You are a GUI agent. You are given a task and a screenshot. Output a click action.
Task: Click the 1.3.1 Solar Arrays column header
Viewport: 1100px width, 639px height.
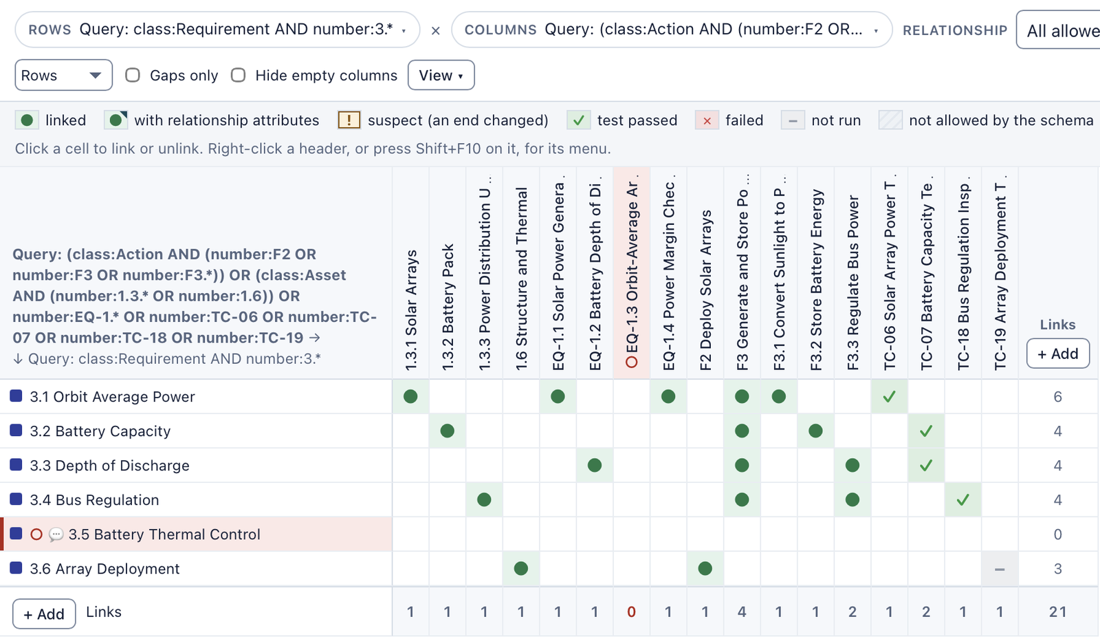coord(410,273)
